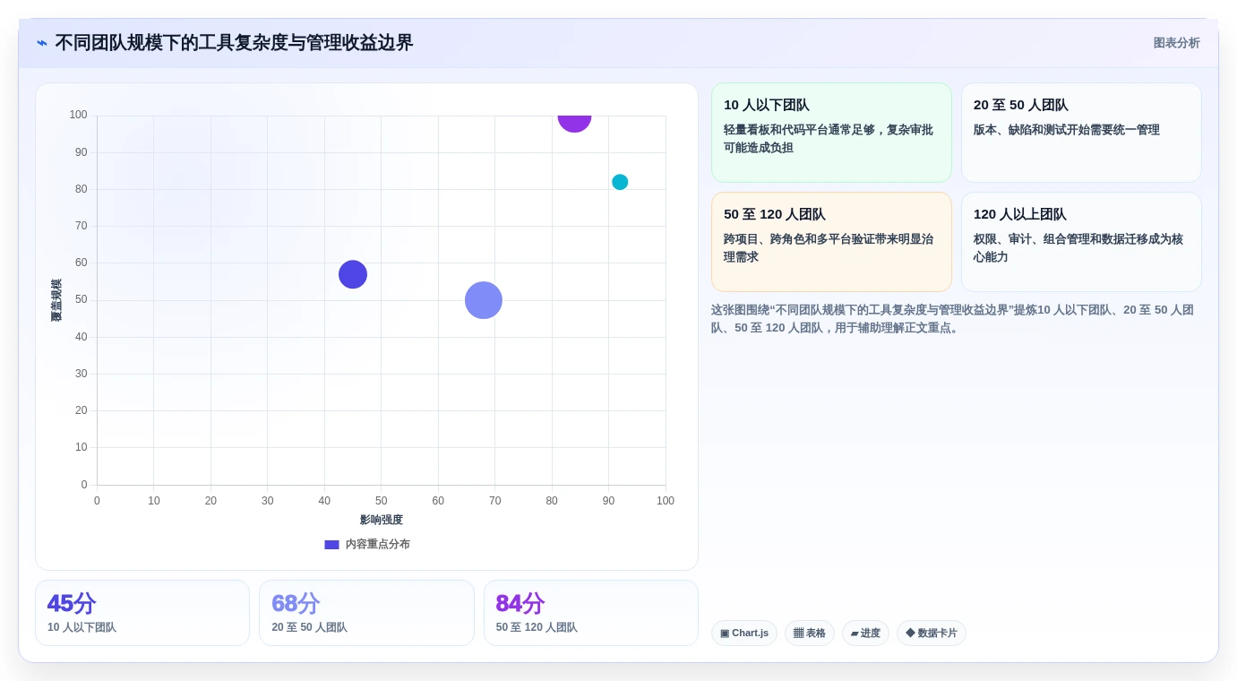The width and height of the screenshot is (1237, 681).
Task: Click the blue lightning icon beside the title
Action: point(42,43)
